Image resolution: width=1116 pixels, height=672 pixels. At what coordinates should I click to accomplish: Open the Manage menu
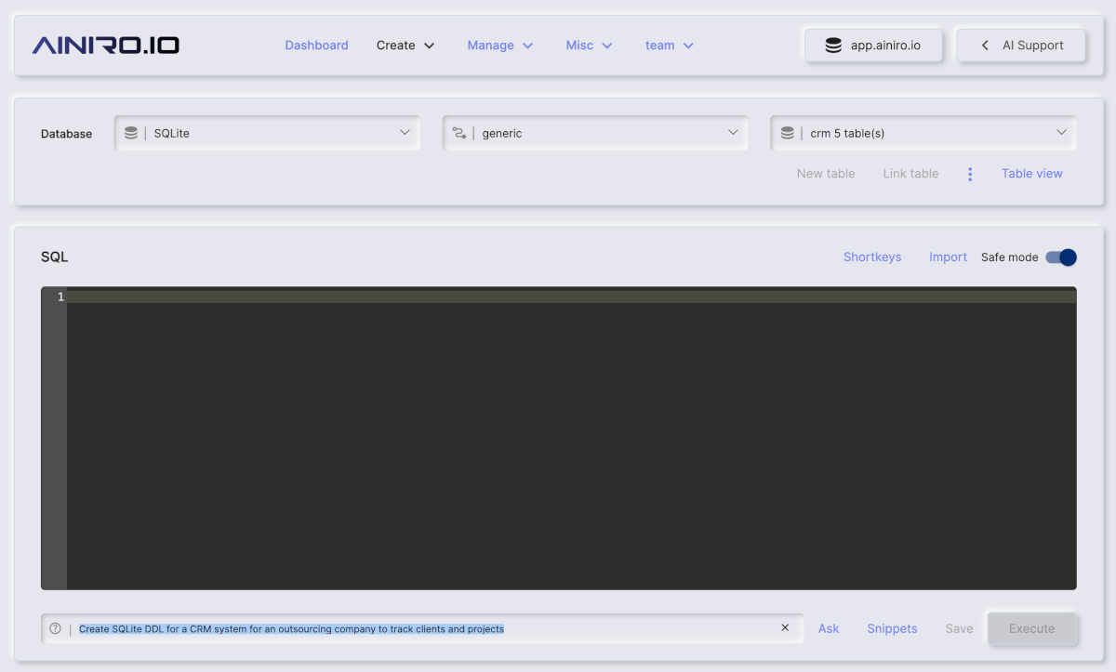pos(500,45)
